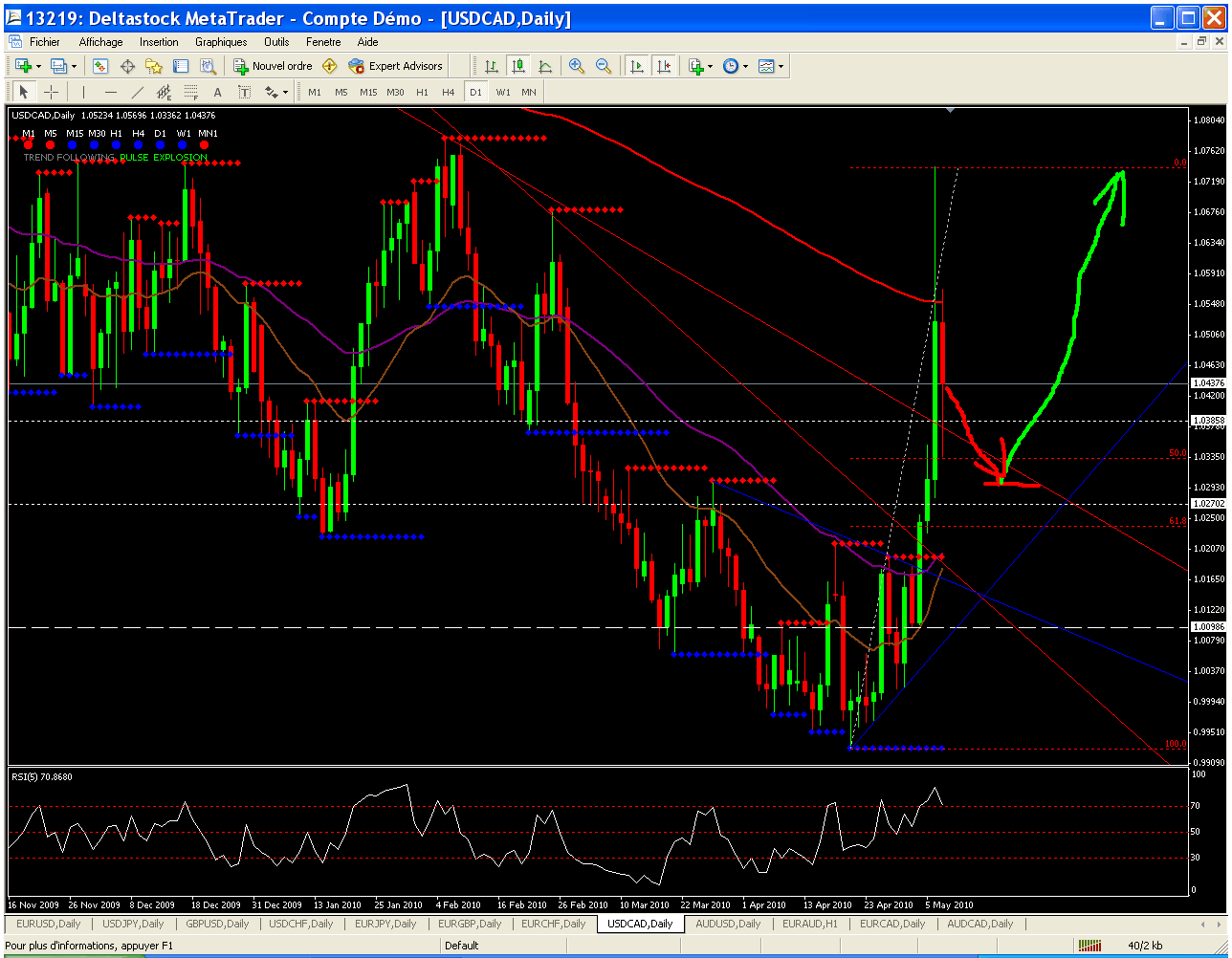Screen dimensions: 1232x958
Task: Switch to the EURUSD,Daily chart tab
Action: [48, 924]
